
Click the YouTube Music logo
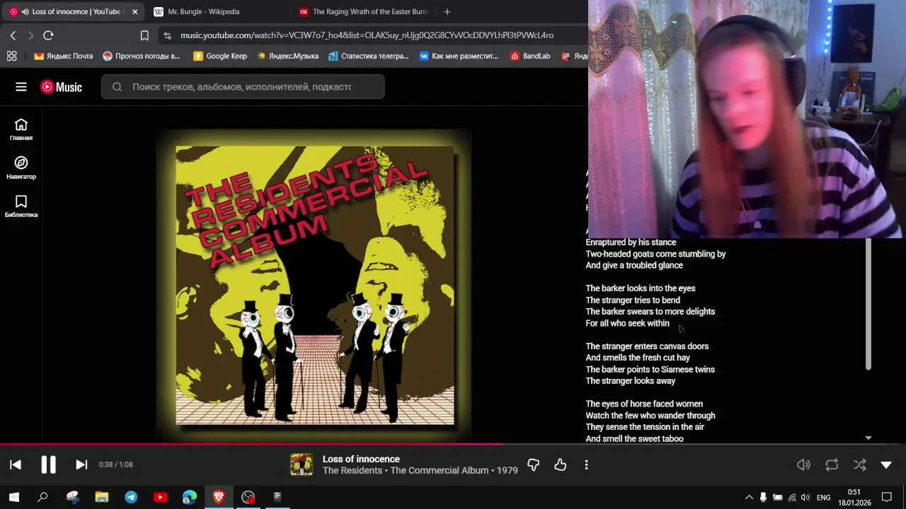tap(61, 87)
